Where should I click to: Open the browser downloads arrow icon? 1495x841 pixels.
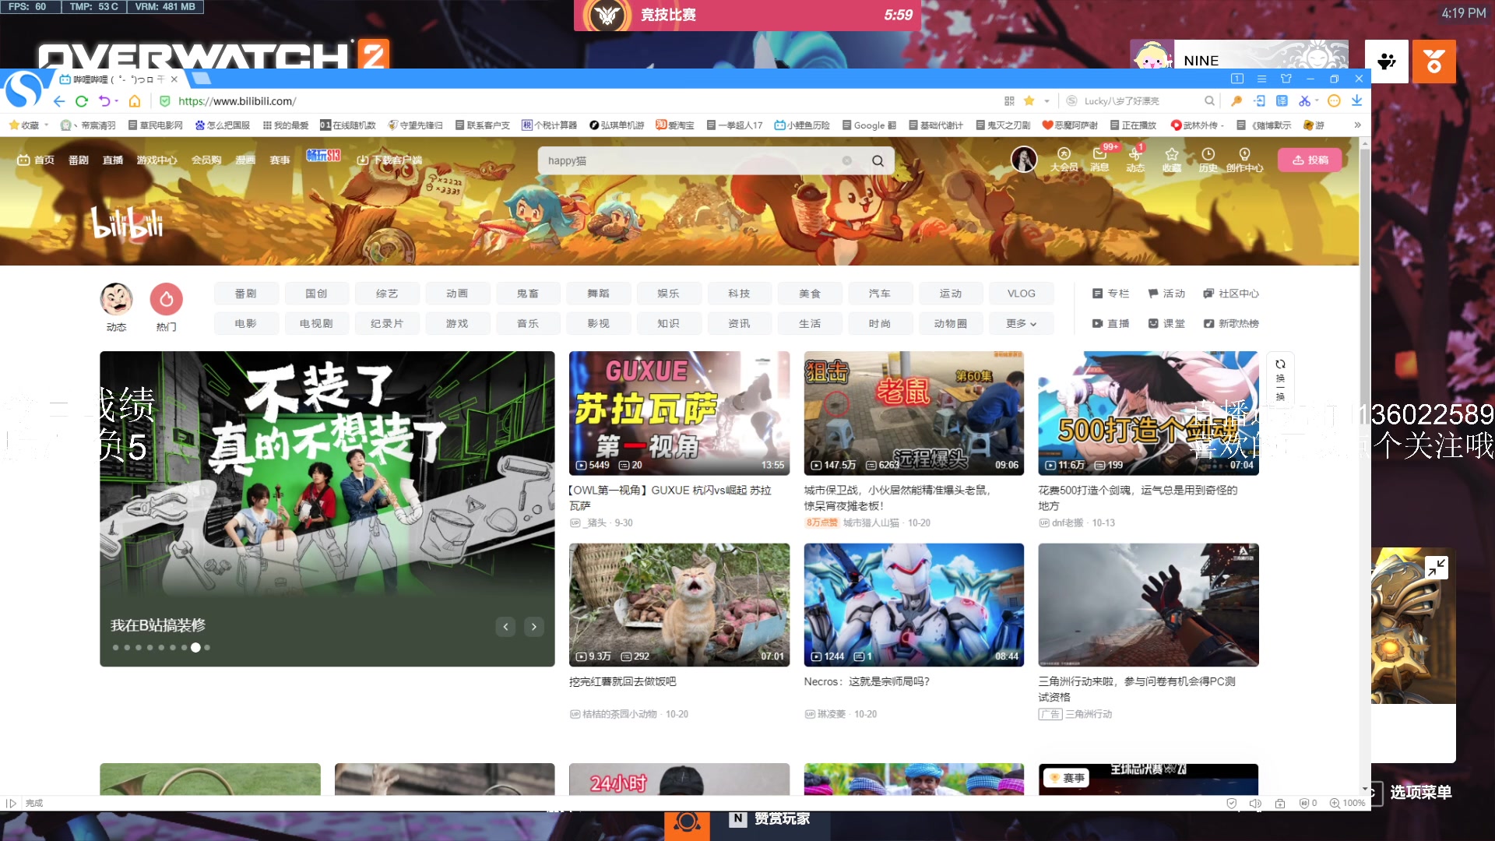1356,101
